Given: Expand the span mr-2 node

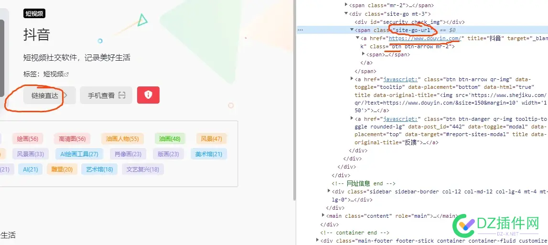Looking at the screenshot, I should (x=346, y=5).
